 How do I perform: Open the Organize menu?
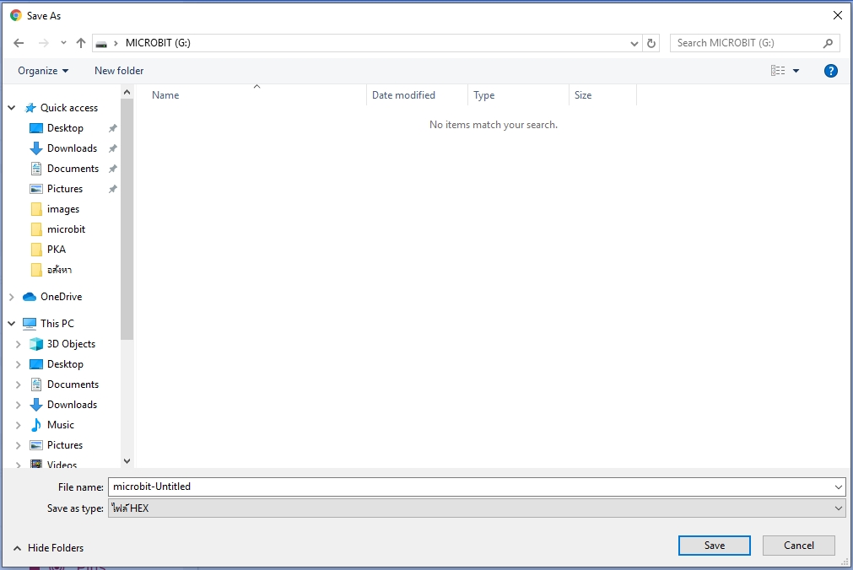[x=43, y=71]
